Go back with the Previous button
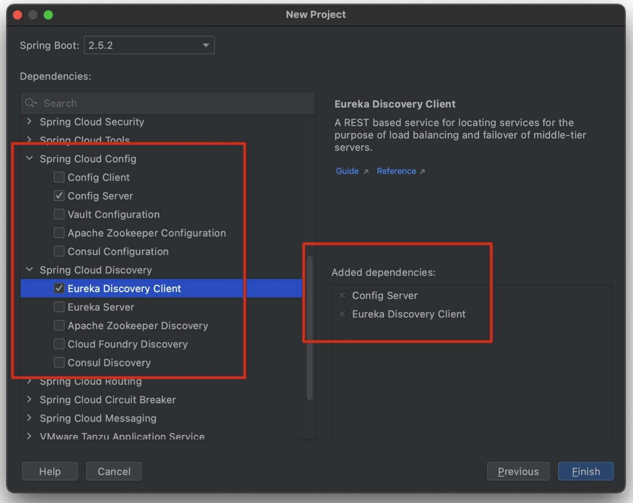 point(518,471)
